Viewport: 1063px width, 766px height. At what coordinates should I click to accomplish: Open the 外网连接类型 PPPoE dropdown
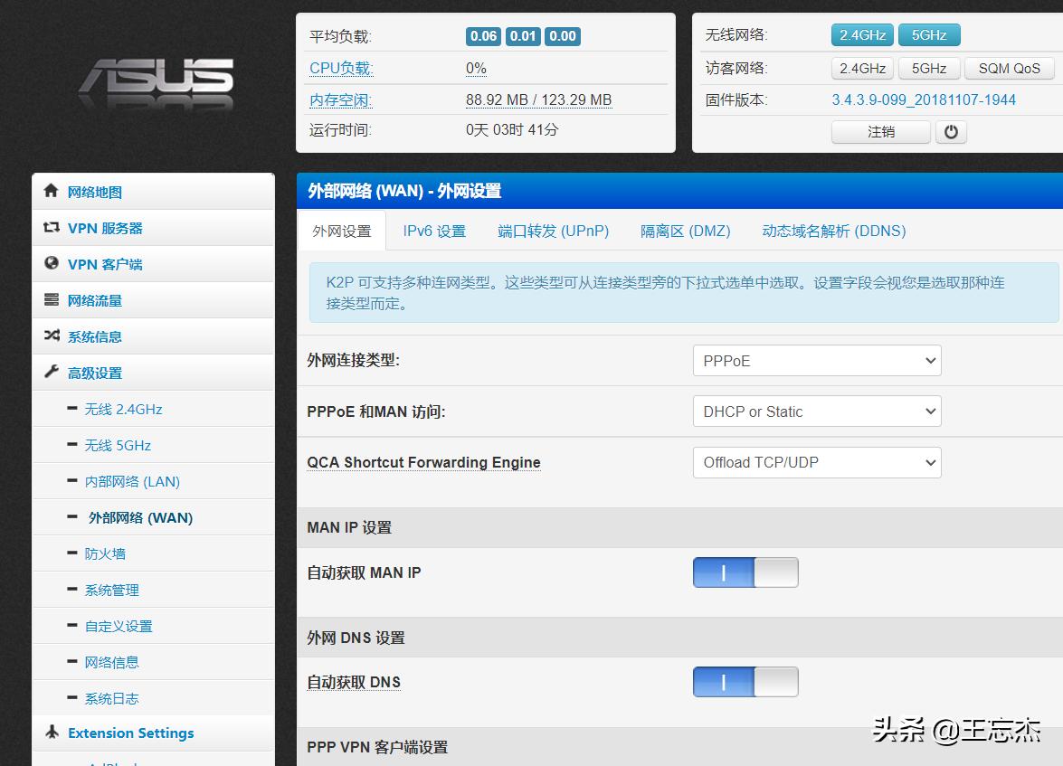coord(816,360)
